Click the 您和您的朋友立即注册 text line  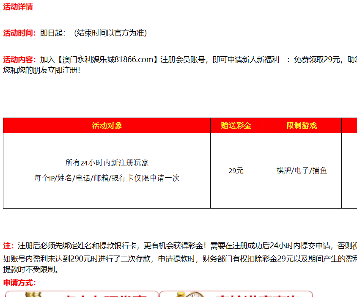(x=41, y=70)
